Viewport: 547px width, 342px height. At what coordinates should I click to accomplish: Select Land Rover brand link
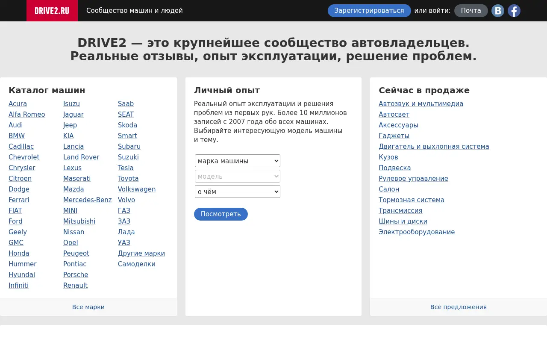81,157
